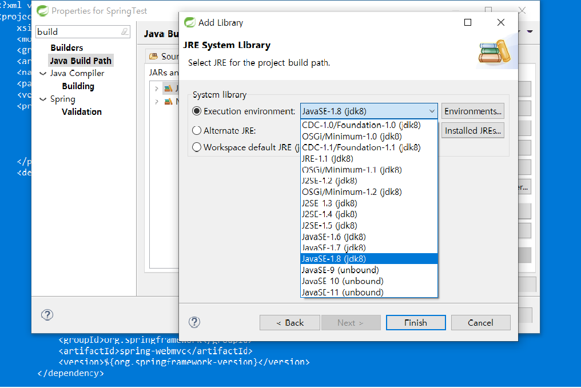This screenshot has width=581, height=388.
Task: Select Validation under Spring
Action: tap(82, 112)
